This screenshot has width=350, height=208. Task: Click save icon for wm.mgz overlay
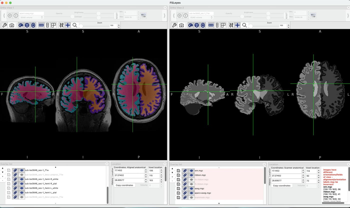[x=178, y=171]
